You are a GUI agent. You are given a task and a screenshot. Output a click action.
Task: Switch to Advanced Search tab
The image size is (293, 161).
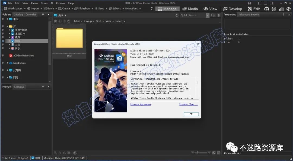(x=249, y=15)
